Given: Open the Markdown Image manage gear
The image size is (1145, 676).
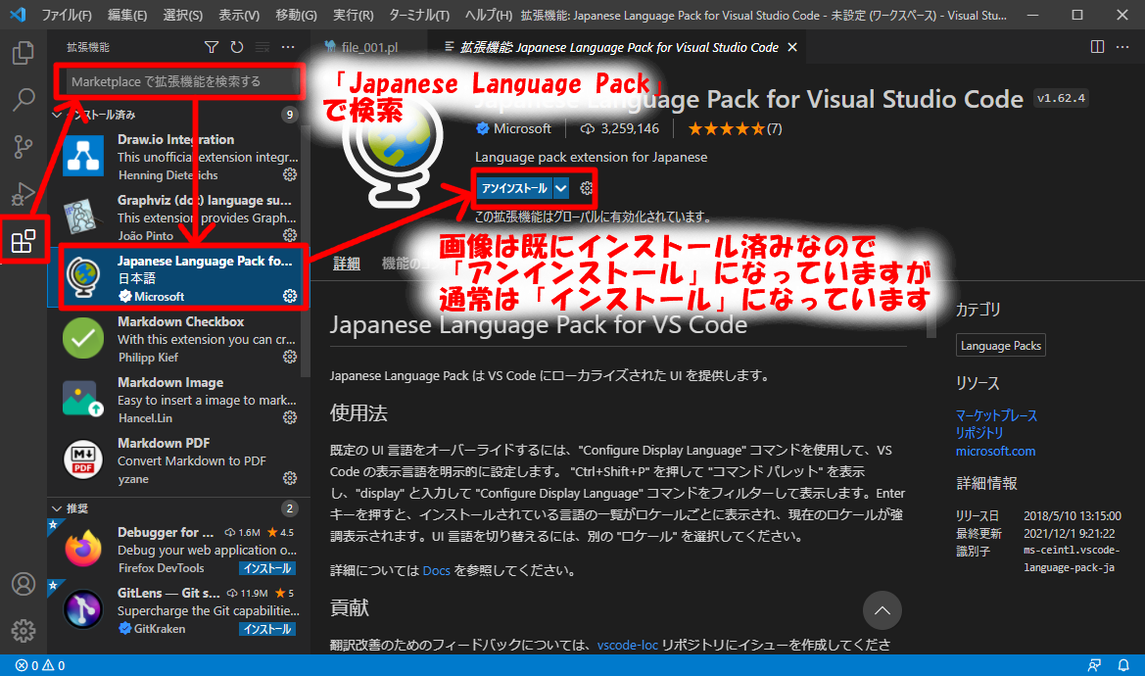Looking at the screenshot, I should coord(290,417).
